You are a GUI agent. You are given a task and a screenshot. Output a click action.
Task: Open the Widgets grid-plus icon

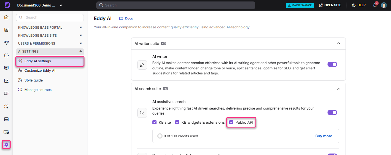[x=6, y=106]
